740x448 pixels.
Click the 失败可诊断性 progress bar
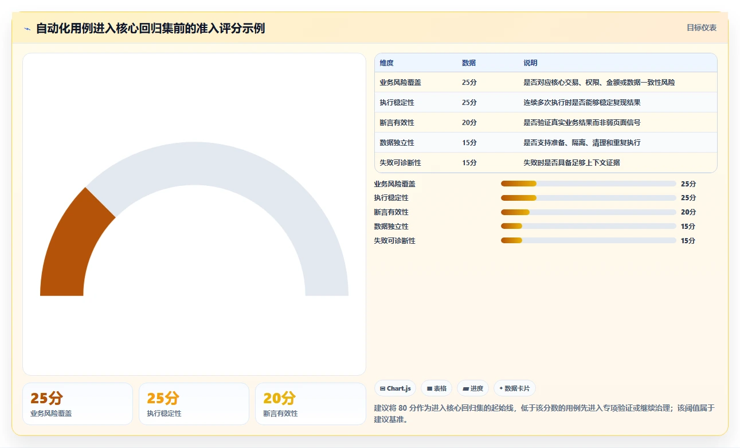(589, 240)
